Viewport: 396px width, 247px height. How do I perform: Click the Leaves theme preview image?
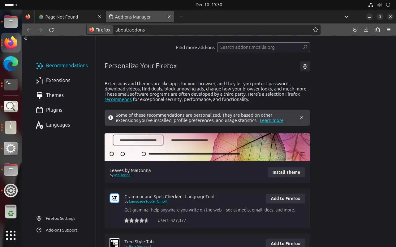point(207,147)
